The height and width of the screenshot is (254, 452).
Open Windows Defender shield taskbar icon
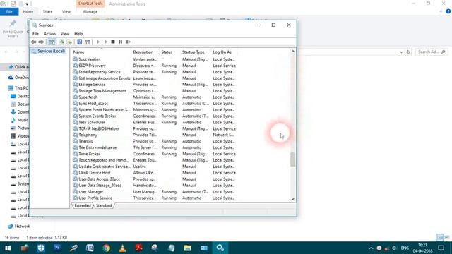coord(41,248)
